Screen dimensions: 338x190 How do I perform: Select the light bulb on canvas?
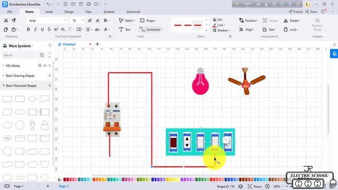(201, 81)
